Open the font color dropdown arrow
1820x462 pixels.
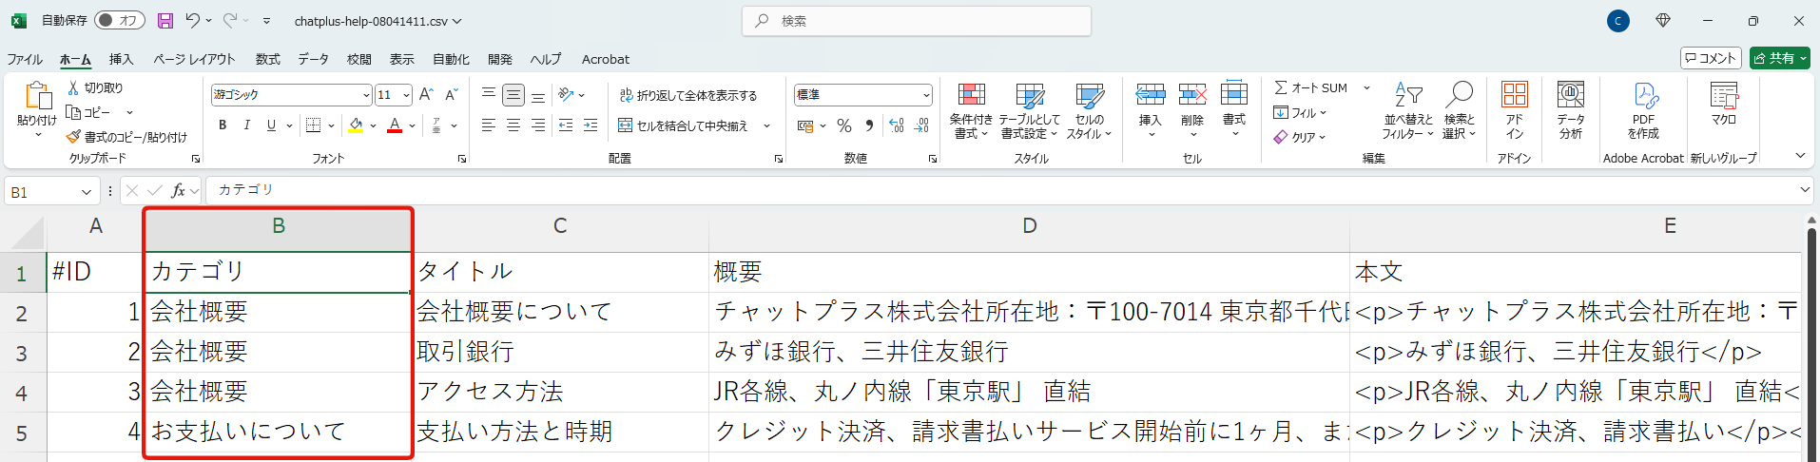[x=412, y=125]
